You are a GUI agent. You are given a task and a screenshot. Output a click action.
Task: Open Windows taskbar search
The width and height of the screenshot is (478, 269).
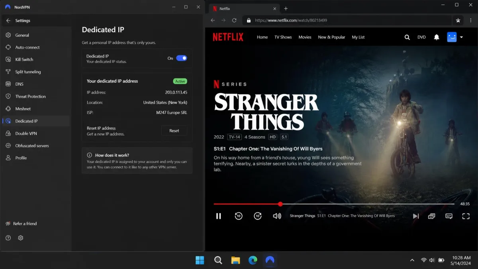click(x=218, y=260)
